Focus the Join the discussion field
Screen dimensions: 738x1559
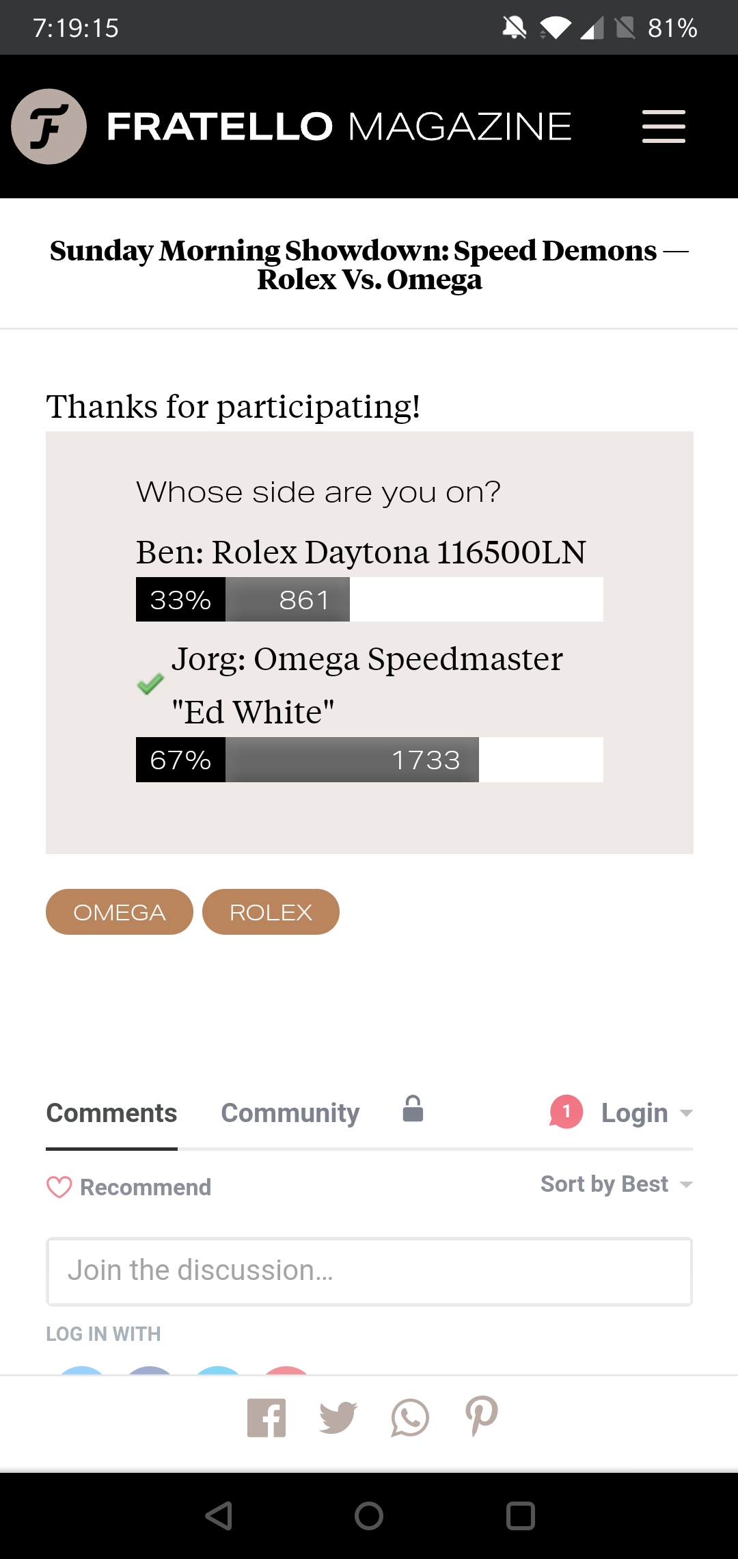[x=369, y=1271]
